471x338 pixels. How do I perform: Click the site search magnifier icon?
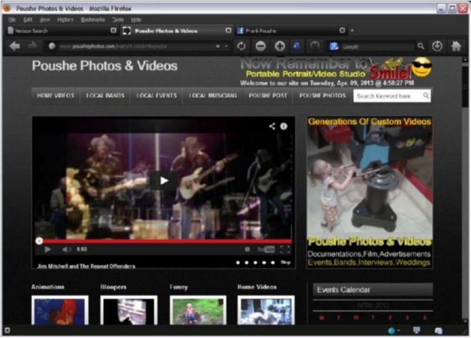coord(426,95)
